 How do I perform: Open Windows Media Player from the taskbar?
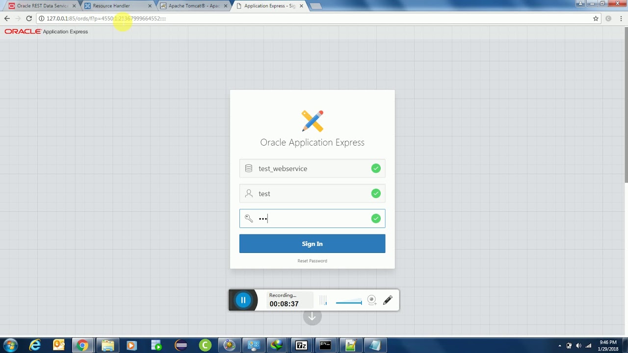point(131,345)
